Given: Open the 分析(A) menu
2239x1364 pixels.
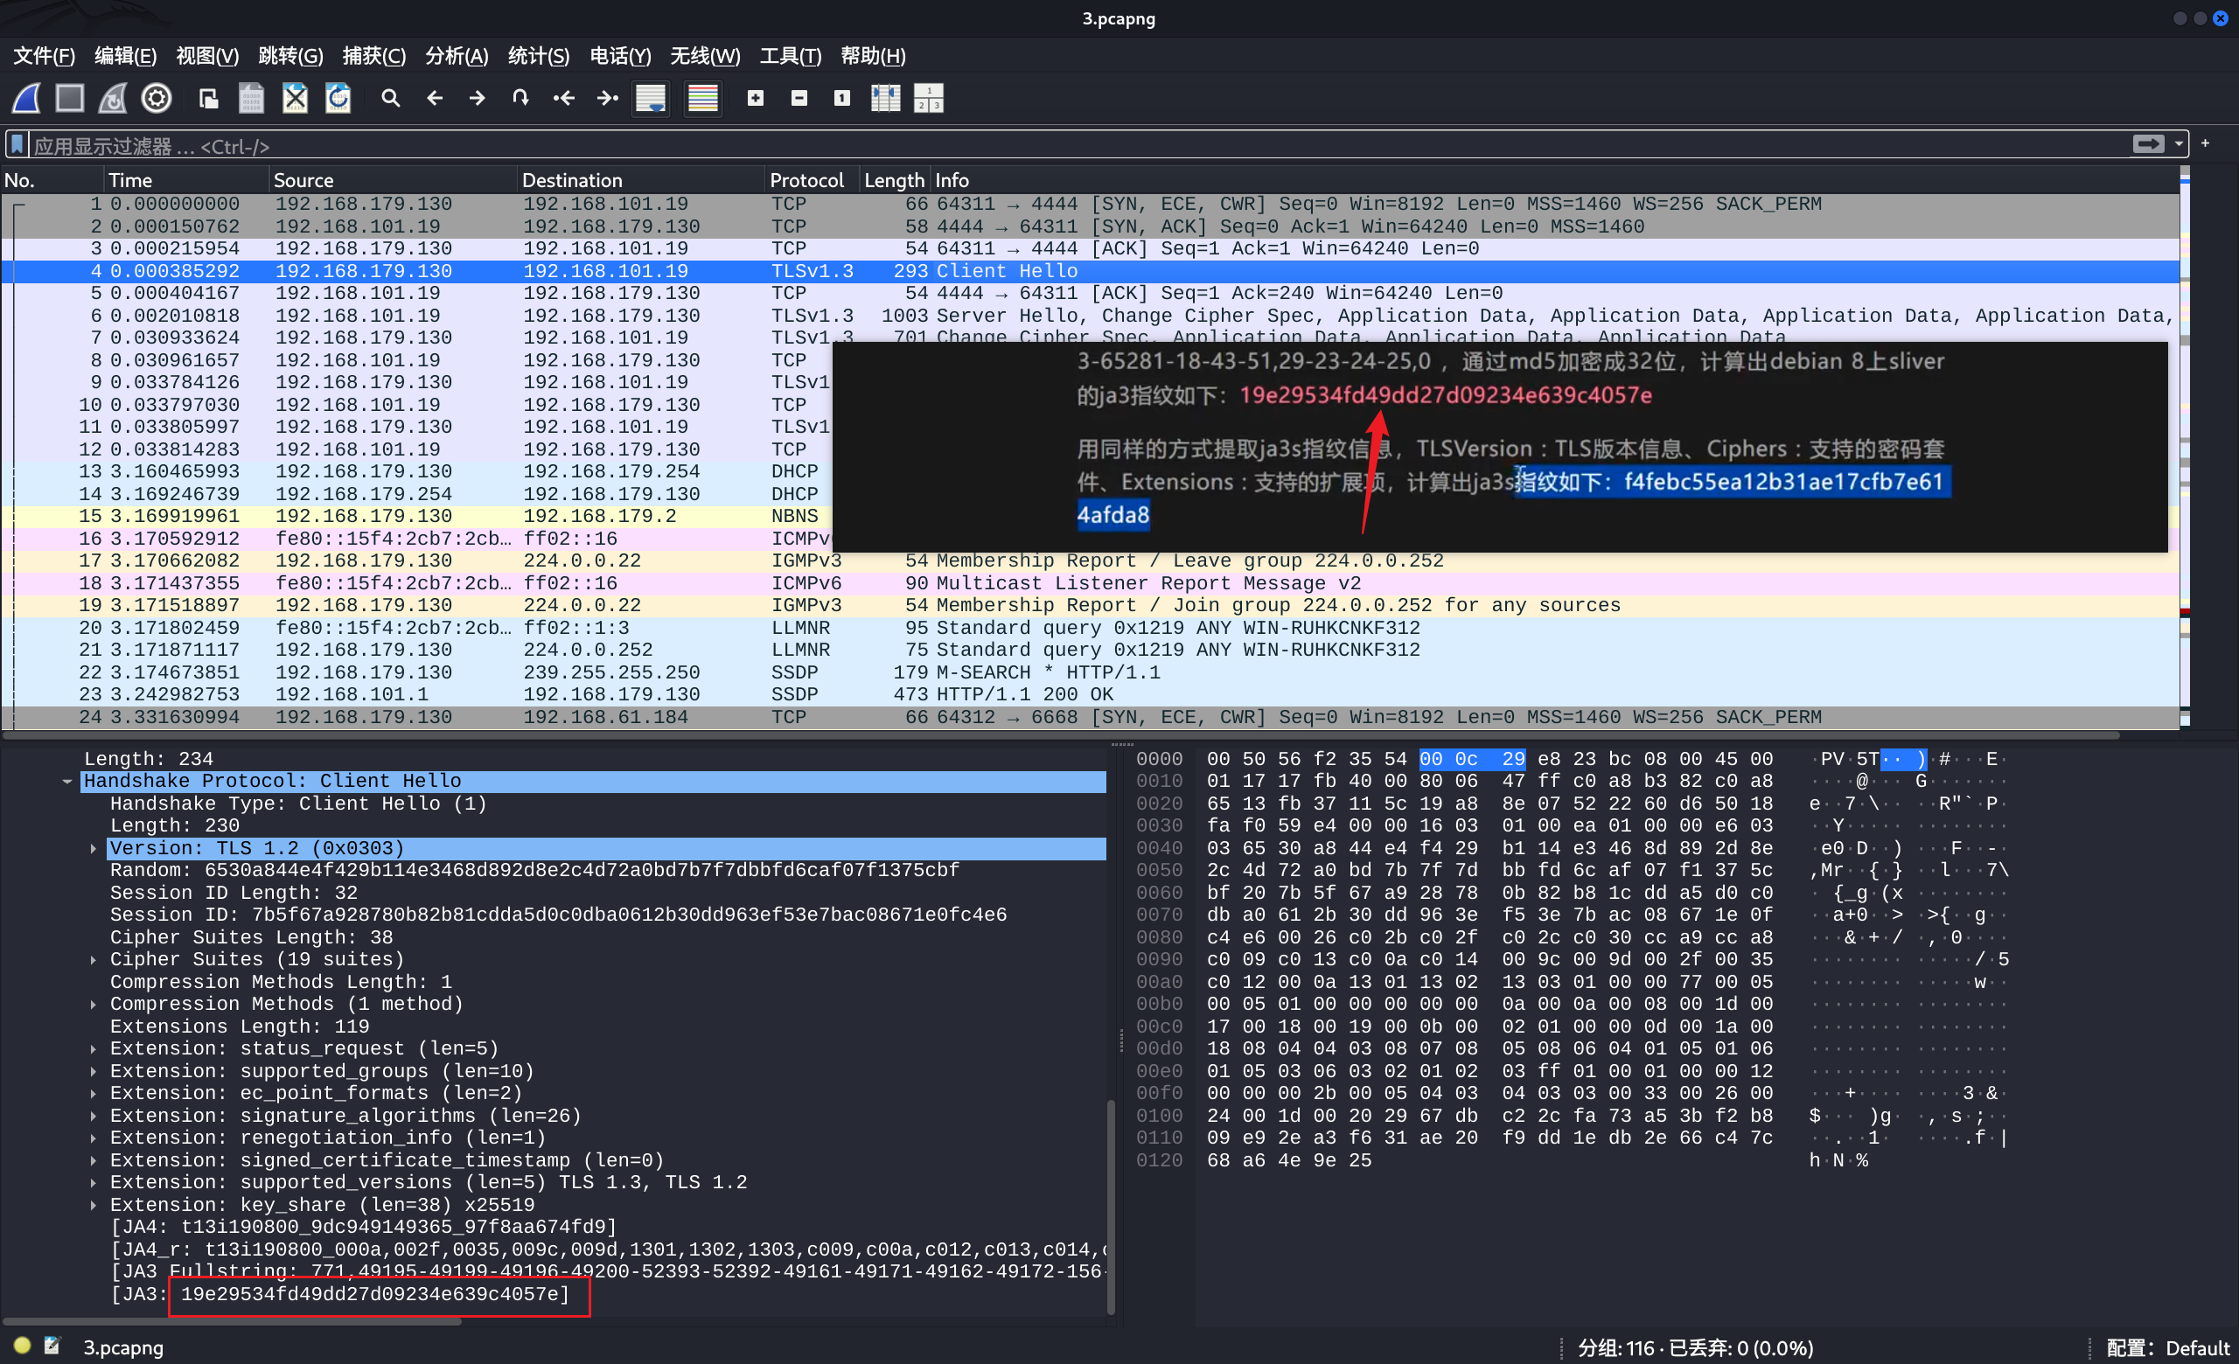Looking at the screenshot, I should (x=457, y=56).
